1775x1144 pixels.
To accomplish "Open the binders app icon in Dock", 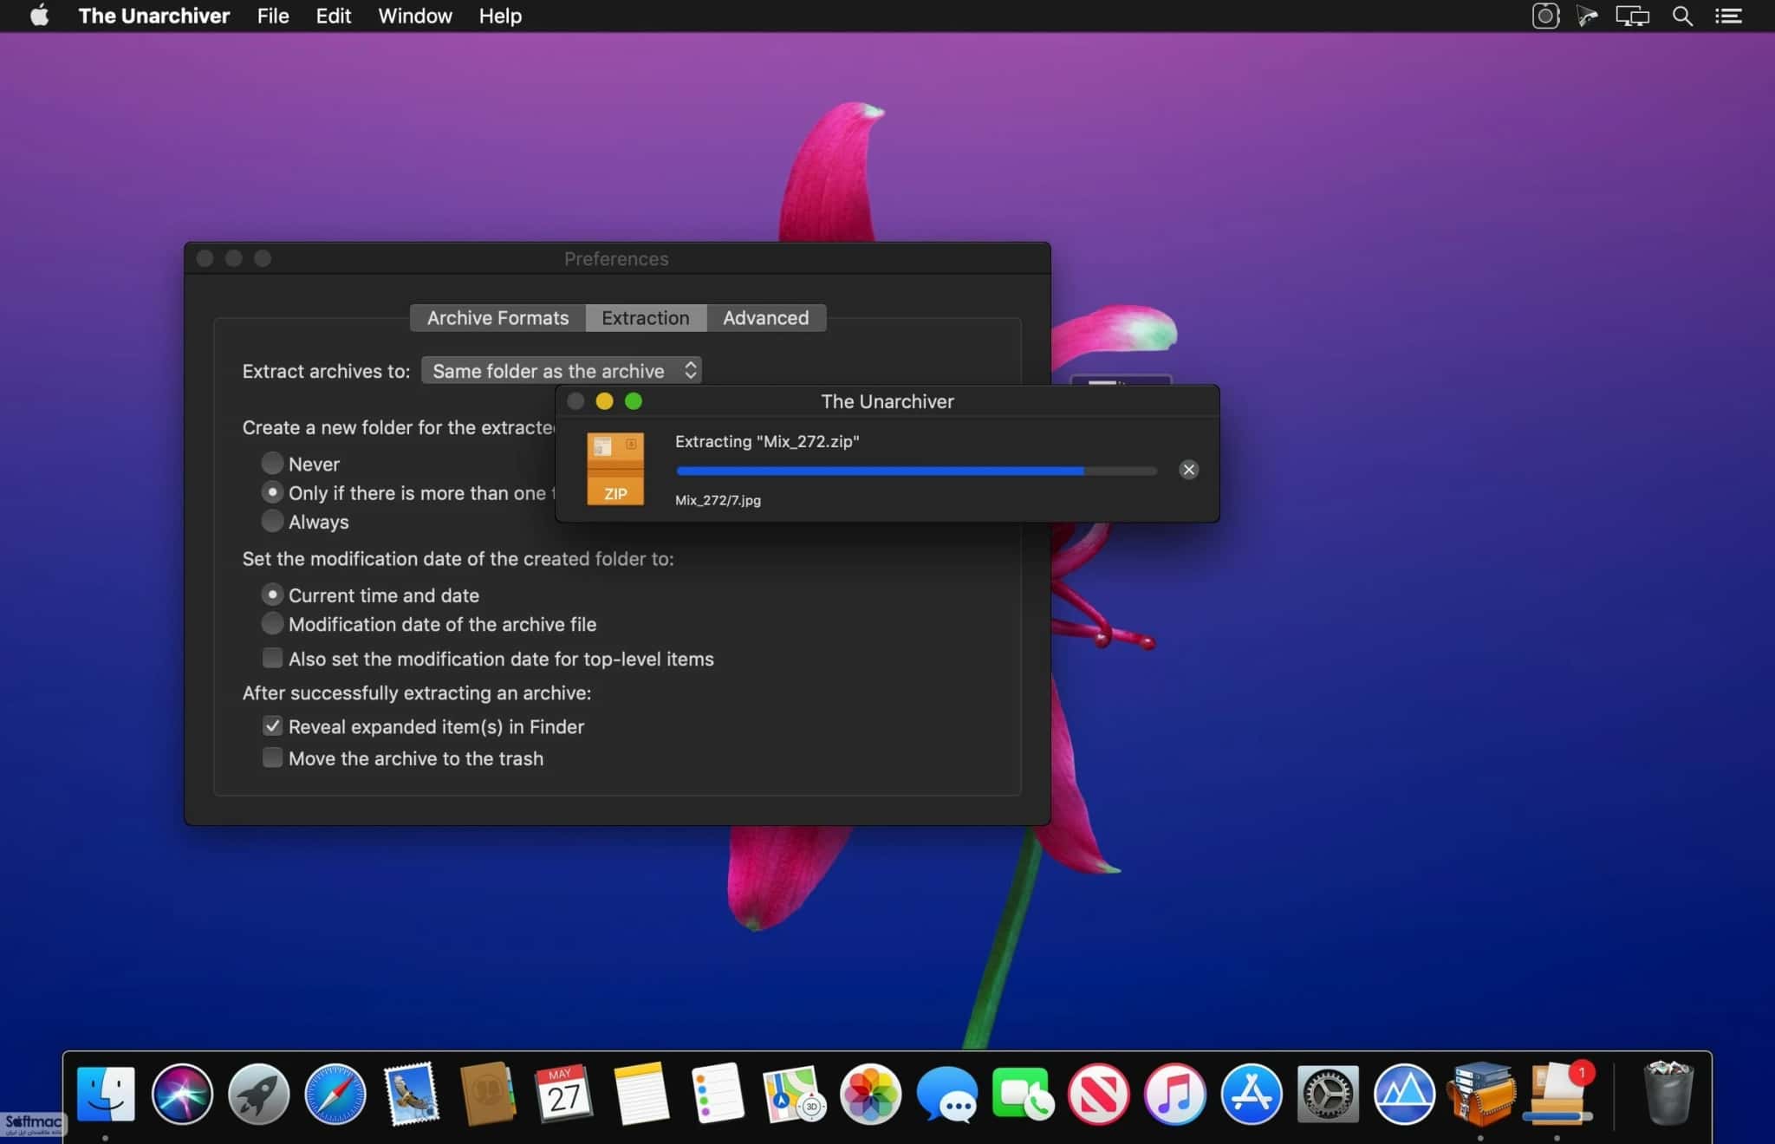I will pos(1481,1094).
